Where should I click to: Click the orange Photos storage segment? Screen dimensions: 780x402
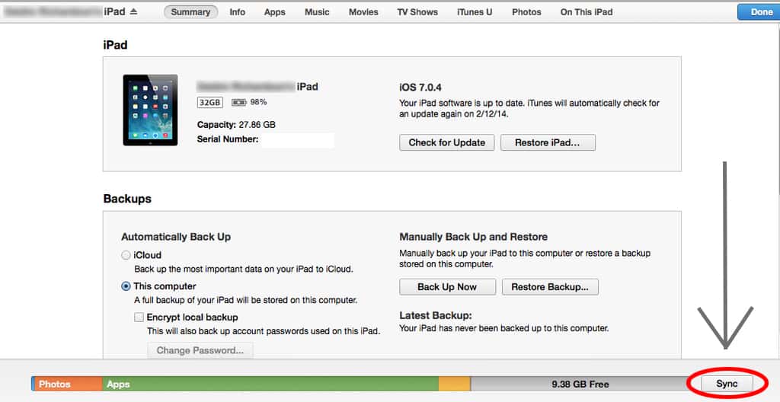pos(68,384)
